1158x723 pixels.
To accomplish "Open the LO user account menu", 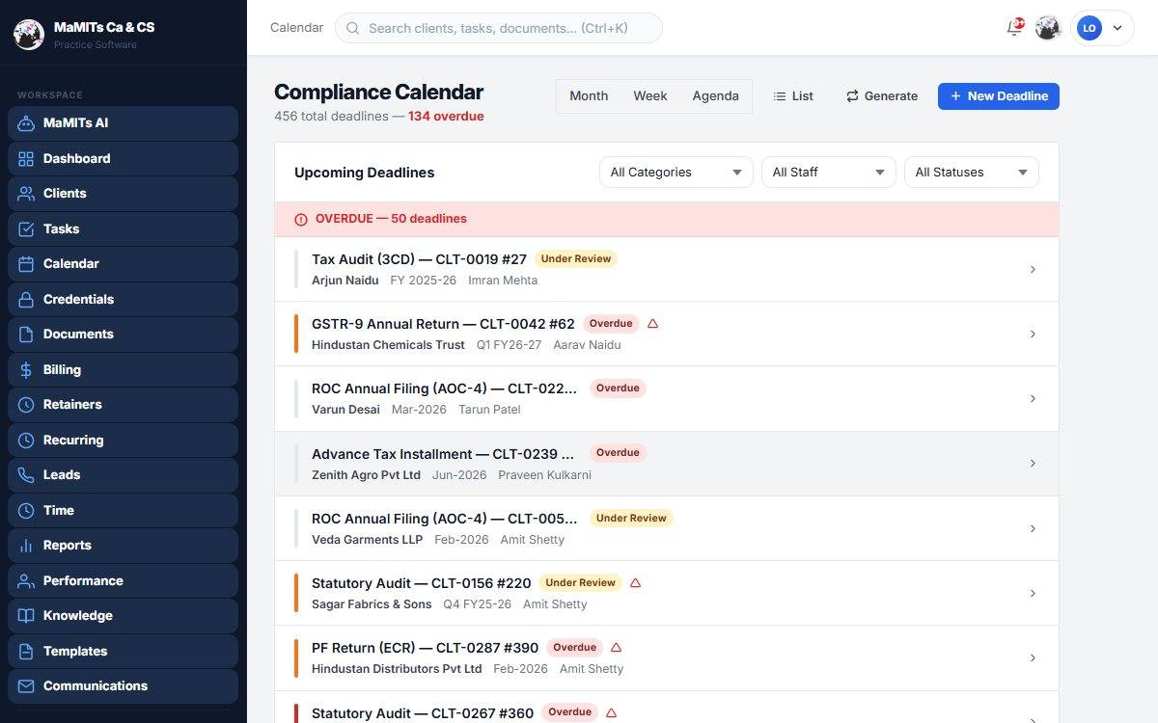I will click(1102, 28).
